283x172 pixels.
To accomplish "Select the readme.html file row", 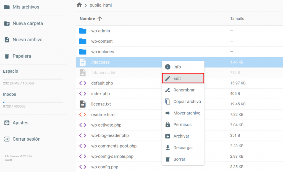I will pos(103,114).
